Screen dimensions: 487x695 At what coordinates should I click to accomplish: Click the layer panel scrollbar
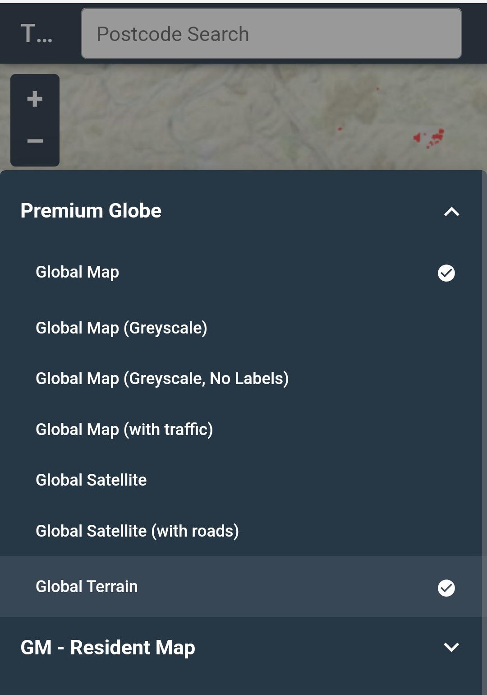coord(484,432)
